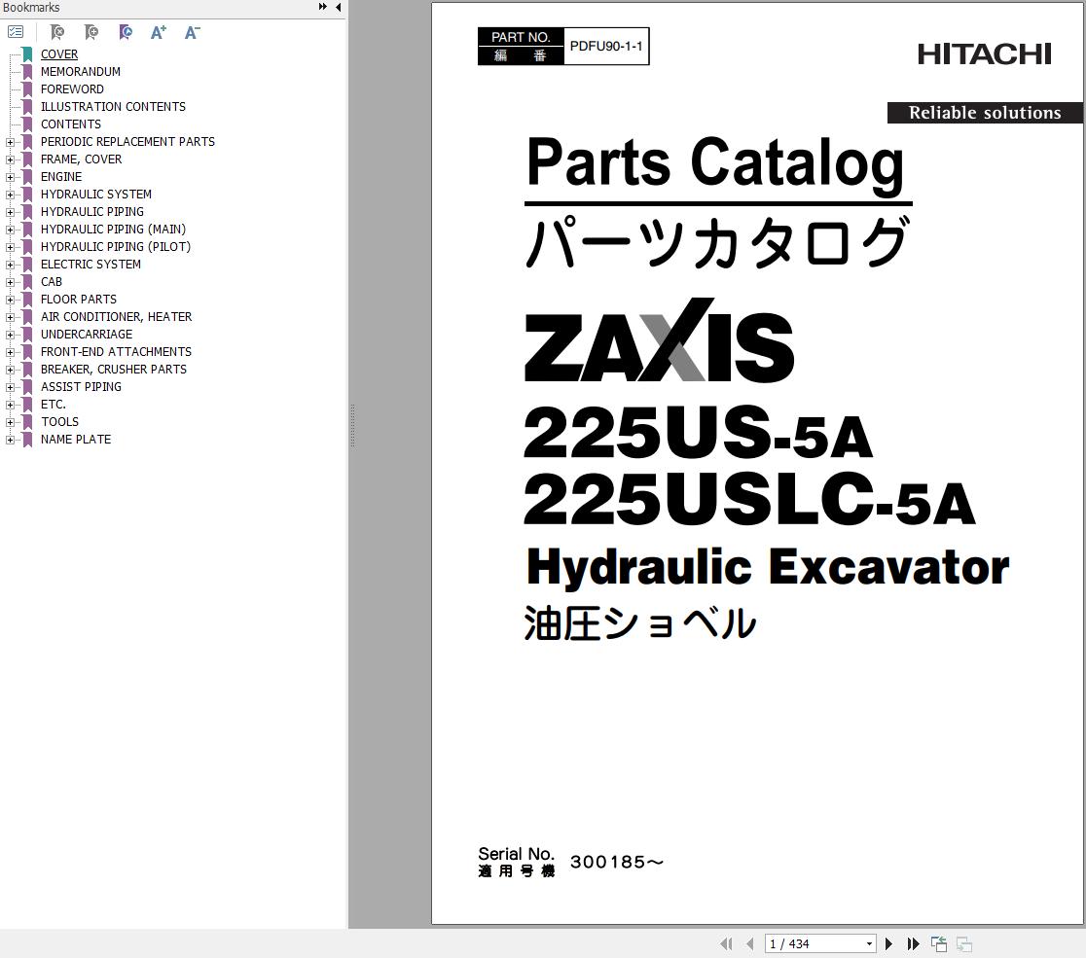Select the FRAME, COVER bookmark text
This screenshot has width=1086, height=958.
tap(81, 160)
